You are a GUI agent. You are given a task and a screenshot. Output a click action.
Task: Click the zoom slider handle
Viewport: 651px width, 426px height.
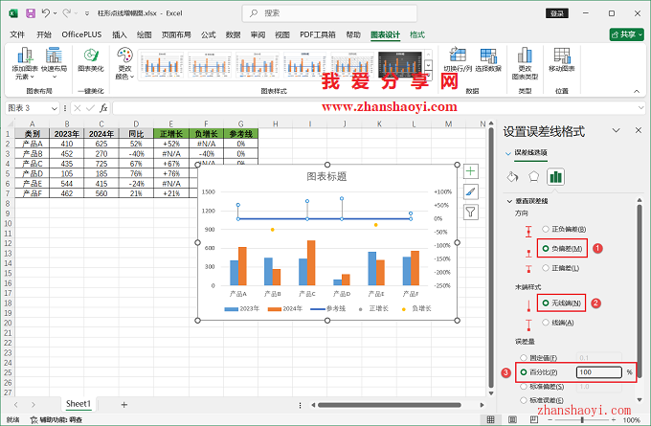coord(582,420)
